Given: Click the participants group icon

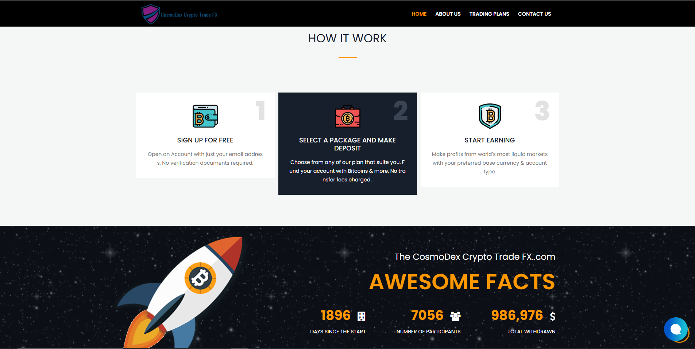Looking at the screenshot, I should [455, 316].
